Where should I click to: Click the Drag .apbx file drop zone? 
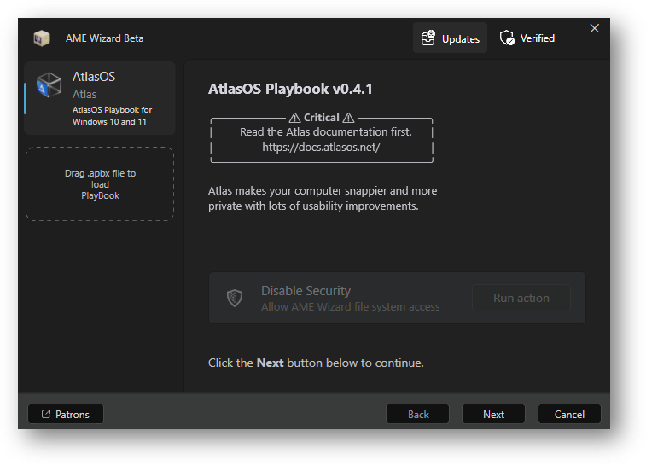click(x=100, y=183)
